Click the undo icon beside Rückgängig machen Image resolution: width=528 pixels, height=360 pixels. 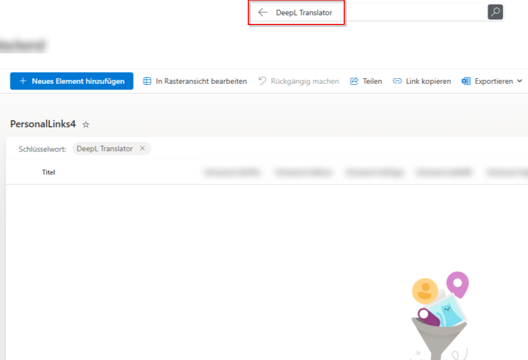[262, 80]
